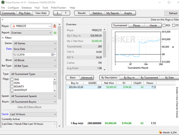Open the Buyin dropdown
This screenshot has width=179, height=135.
33,102
